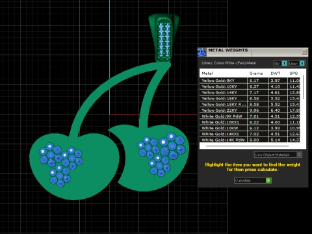
Task: Click the Metal column header
Action: [x=207, y=73]
